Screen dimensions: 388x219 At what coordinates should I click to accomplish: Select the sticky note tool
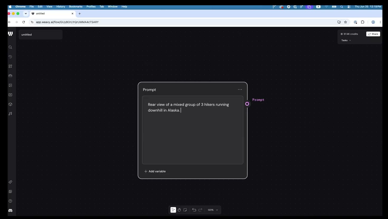185,210
